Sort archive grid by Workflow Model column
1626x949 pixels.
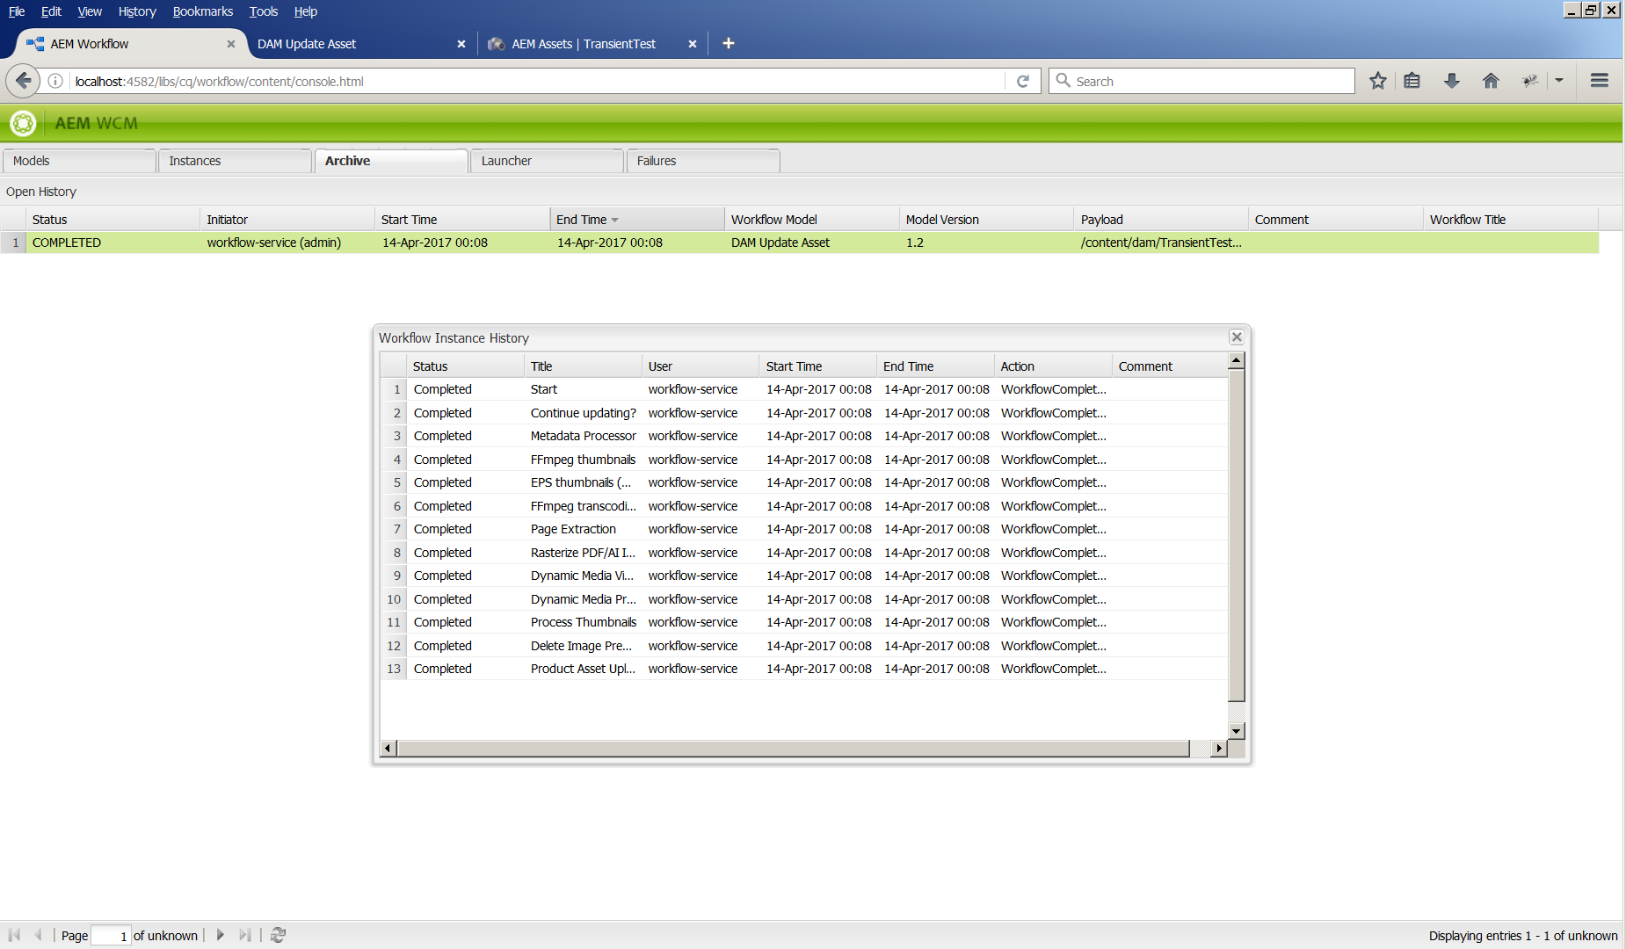pos(811,220)
